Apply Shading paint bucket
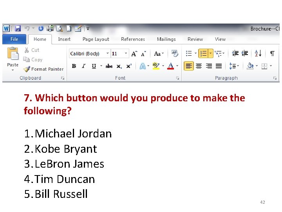Image resolution: width=282 pixels, height=212 pixels. (x=250, y=66)
